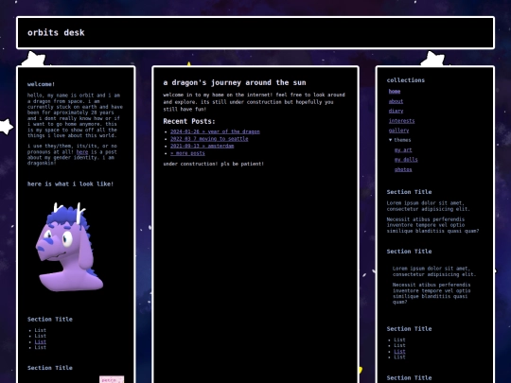Open the 'year of the dragon' post
Image resolution: width=511 pixels, height=383 pixels.
pyautogui.click(x=215, y=131)
